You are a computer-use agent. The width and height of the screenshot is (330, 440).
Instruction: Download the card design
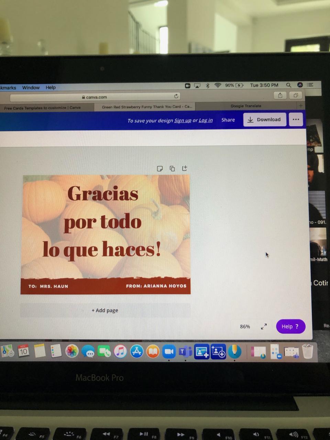pos(264,120)
